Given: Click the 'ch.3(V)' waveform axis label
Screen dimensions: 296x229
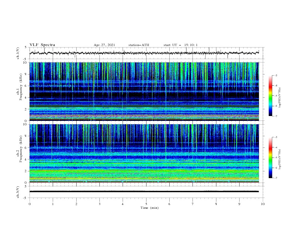Looking at the screenshot, I should [18, 192].
